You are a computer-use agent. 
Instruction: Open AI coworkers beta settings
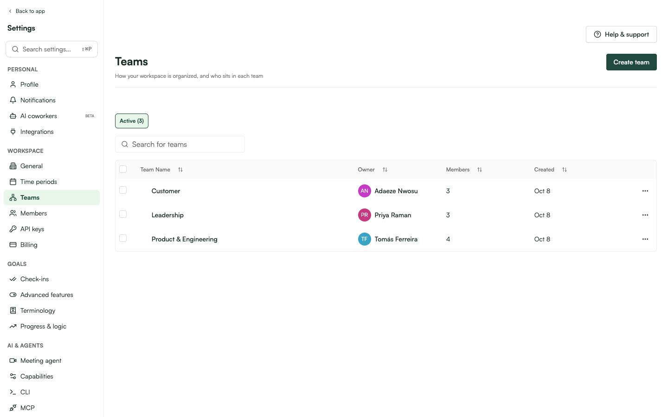(51, 116)
